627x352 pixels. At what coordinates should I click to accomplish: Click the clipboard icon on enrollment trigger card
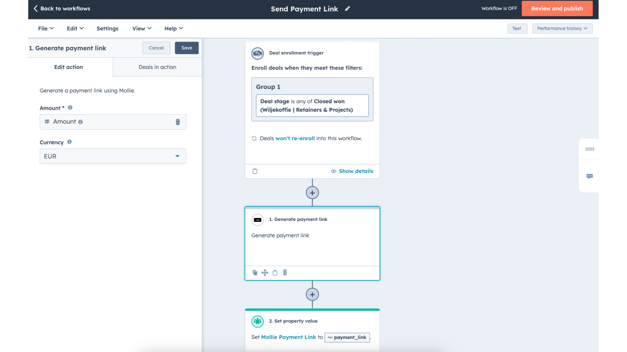click(255, 171)
